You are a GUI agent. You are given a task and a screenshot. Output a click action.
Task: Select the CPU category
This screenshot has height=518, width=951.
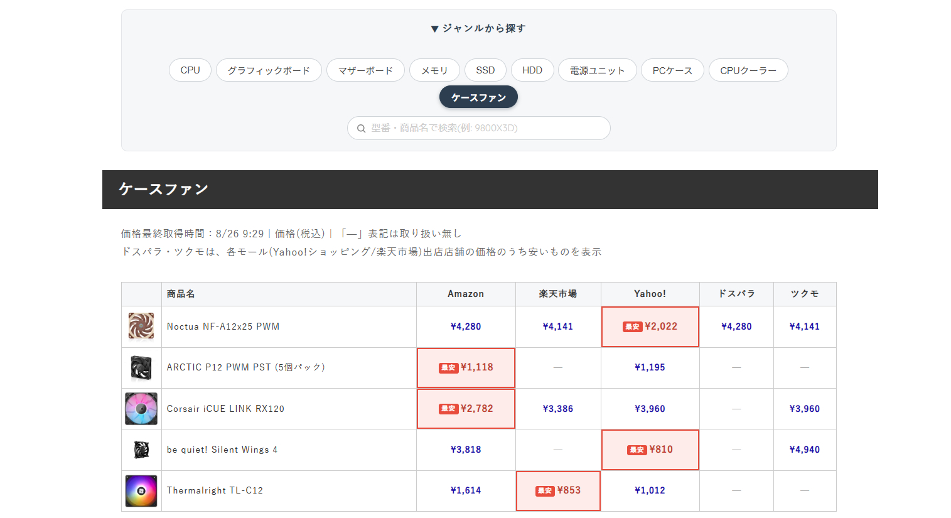(x=190, y=70)
